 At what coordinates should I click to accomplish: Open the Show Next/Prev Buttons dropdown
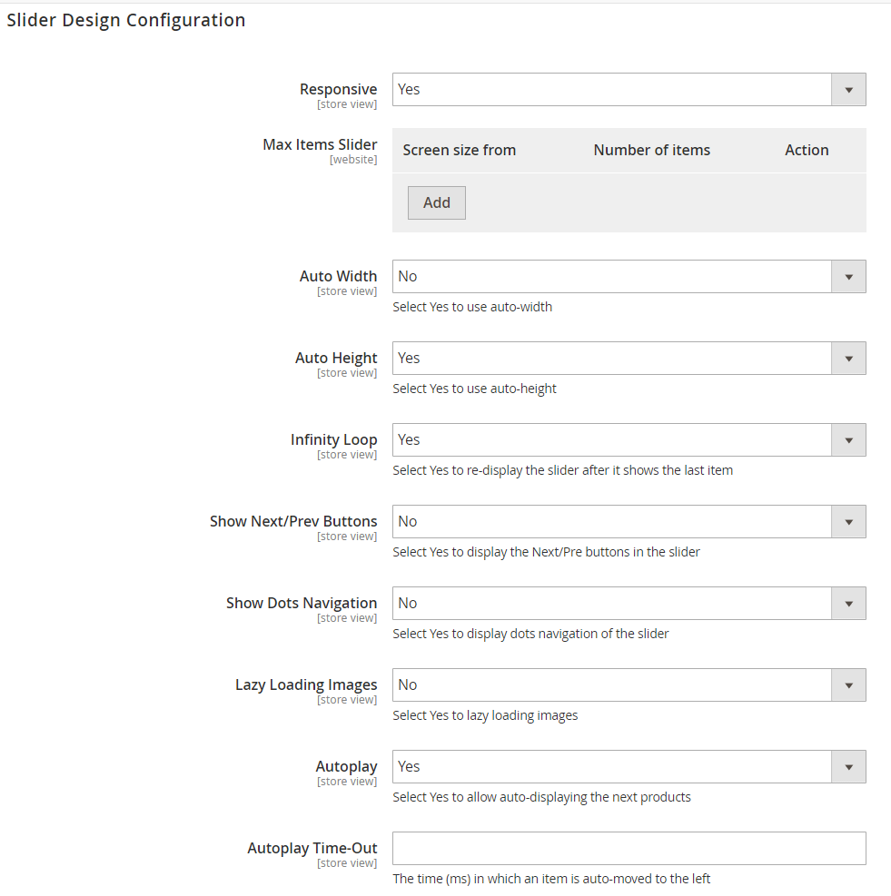612,522
